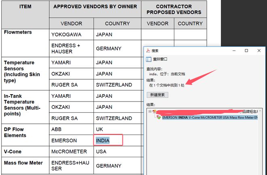The width and height of the screenshot is (267, 175).
Task: Click CONTRACTOR PROPOSED VENDORS header
Action: [x=174, y=9]
